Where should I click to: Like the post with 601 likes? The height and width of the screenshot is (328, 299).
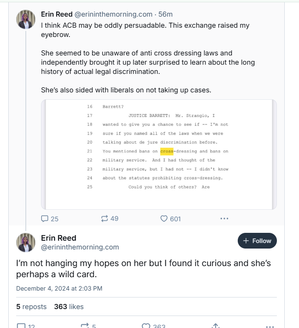[x=164, y=219]
